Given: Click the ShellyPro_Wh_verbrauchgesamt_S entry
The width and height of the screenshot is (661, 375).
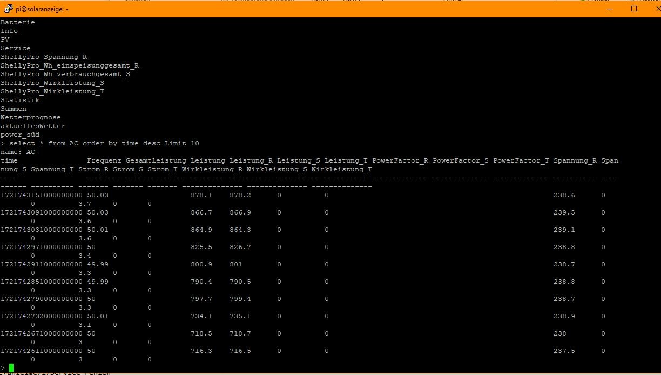Looking at the screenshot, I should (x=65, y=74).
